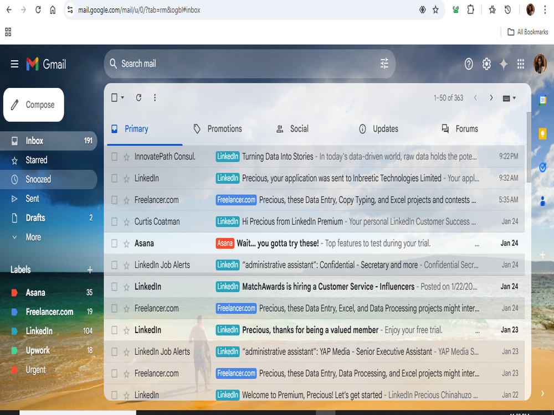Check the 'thanks for being a valued member' email
The width and height of the screenshot is (554, 415).
114,330
